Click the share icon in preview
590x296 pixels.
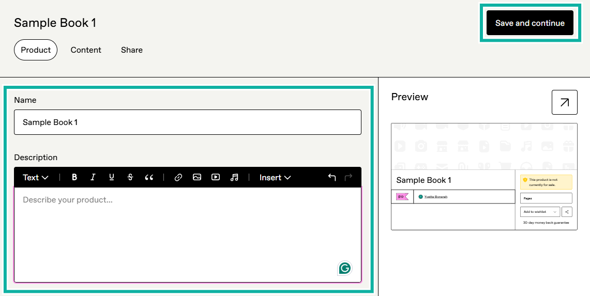click(x=567, y=212)
